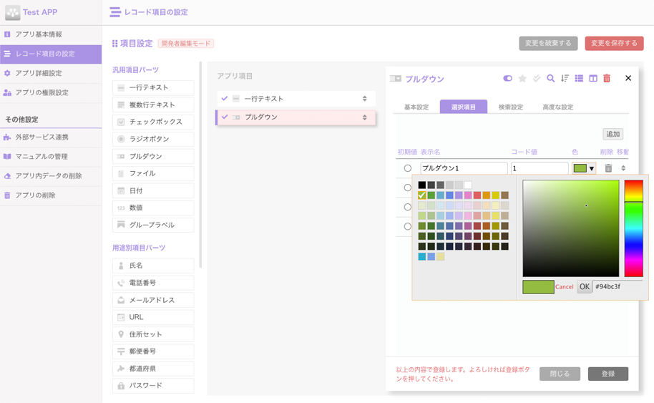Select the チェックボックス part

(x=153, y=122)
